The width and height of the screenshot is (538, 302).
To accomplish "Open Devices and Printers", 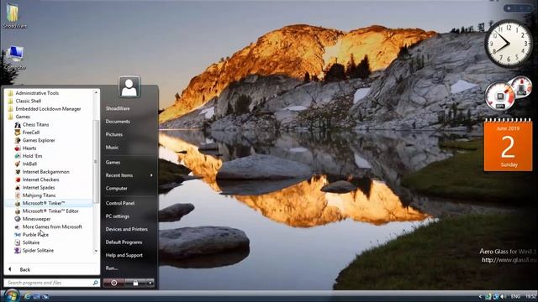I will pos(127,229).
